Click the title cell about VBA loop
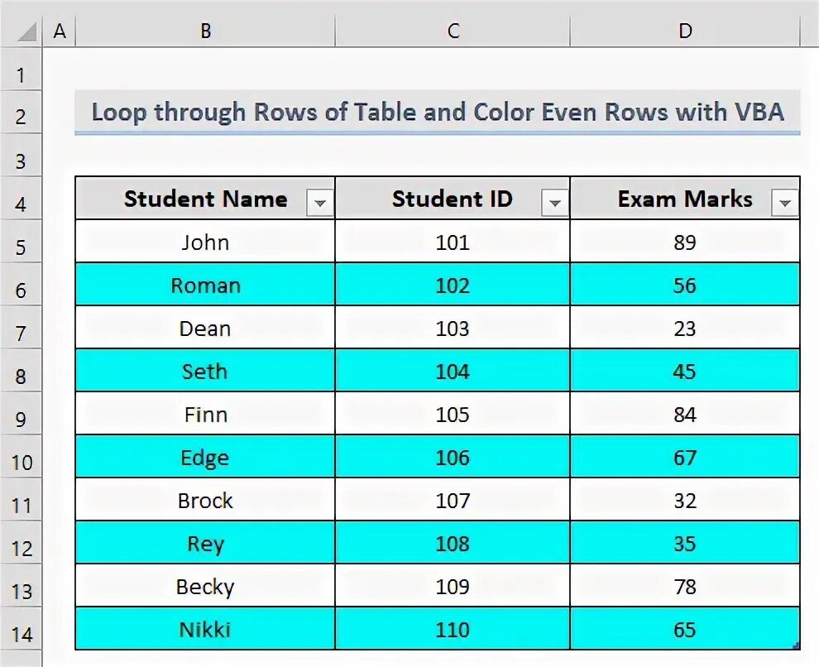This screenshot has height=667, width=819. (438, 112)
